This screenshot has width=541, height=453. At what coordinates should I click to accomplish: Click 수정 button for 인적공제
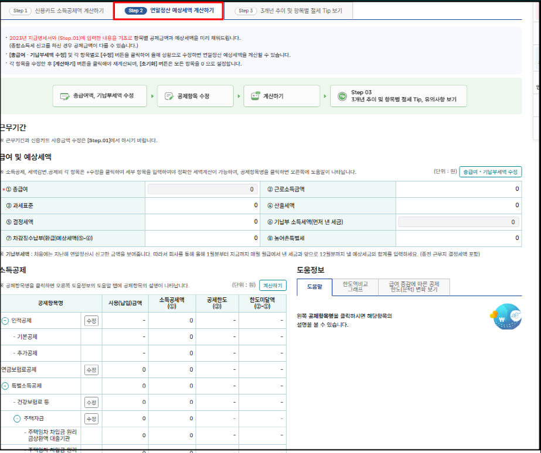[x=91, y=321]
